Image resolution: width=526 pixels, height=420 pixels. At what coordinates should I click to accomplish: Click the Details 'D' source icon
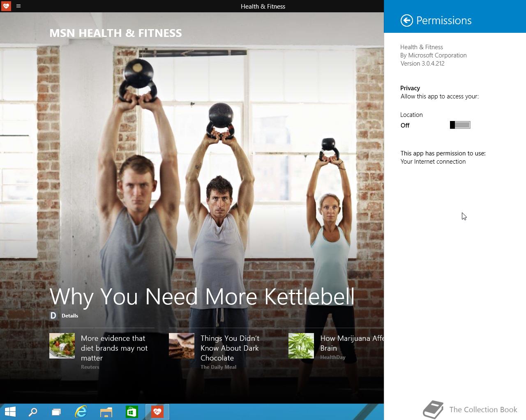tap(53, 315)
